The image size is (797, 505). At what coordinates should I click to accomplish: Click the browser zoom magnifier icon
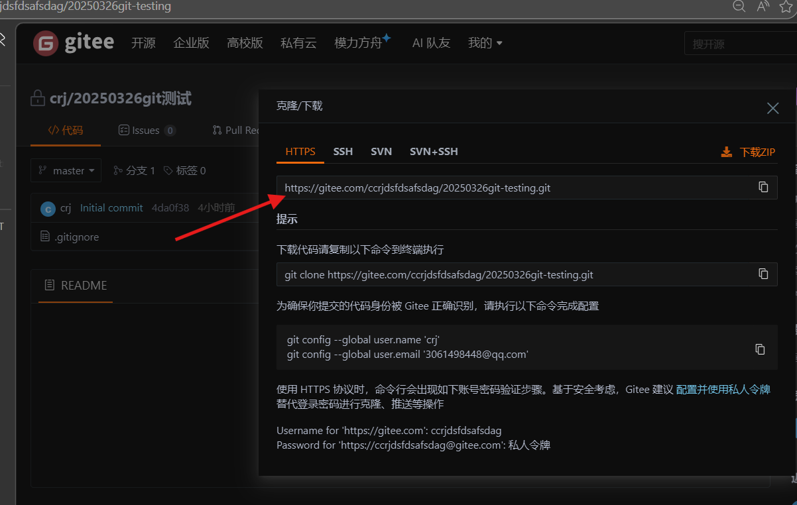click(739, 6)
